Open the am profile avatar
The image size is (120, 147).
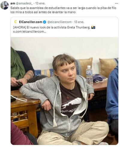[x=4, y=5]
